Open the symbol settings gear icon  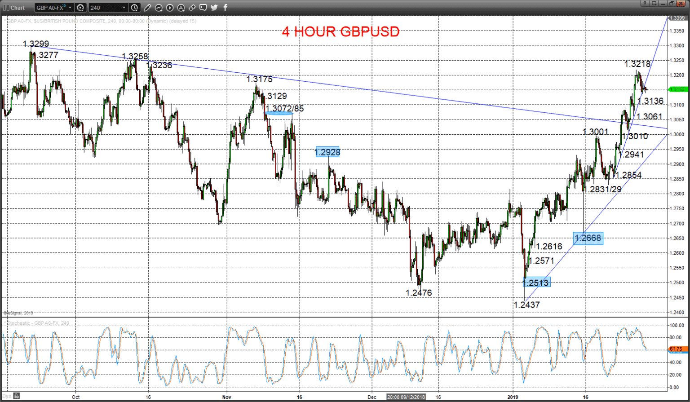click(80, 8)
